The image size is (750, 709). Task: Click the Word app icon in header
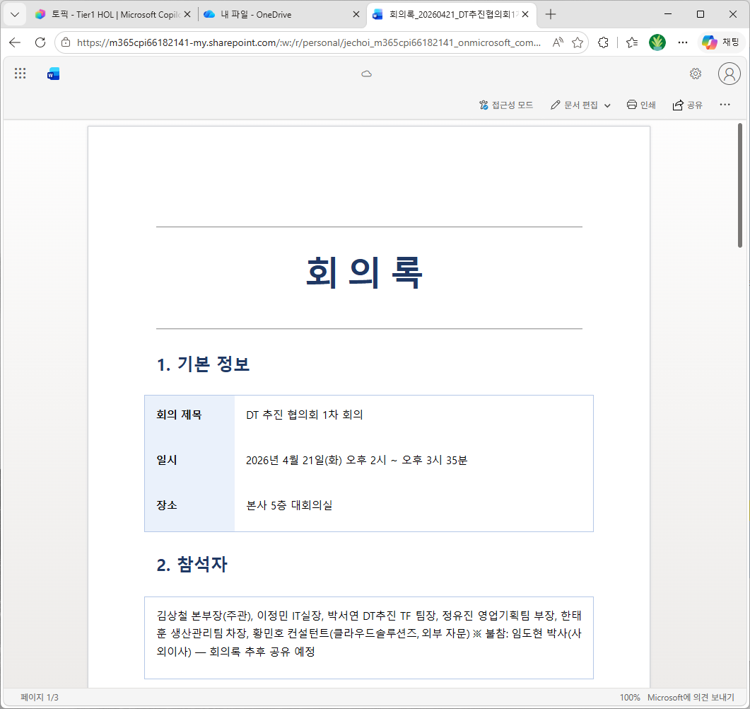53,74
